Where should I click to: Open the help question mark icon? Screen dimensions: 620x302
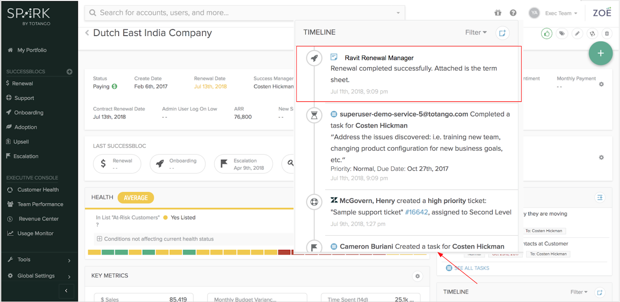[x=513, y=13]
